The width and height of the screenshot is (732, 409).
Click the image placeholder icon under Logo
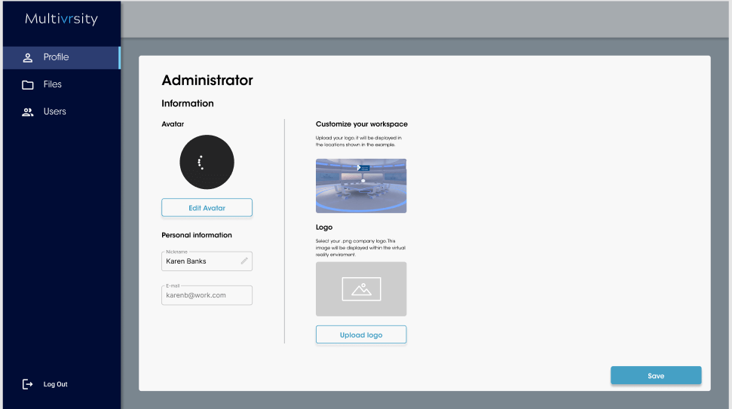coord(361,289)
